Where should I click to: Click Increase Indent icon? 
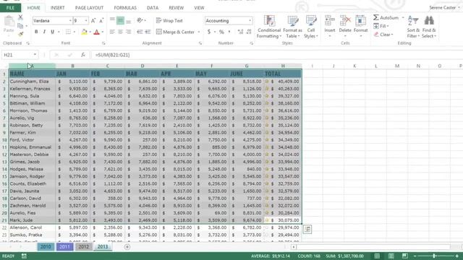(x=148, y=32)
